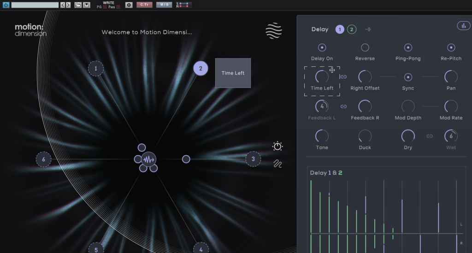Click the Tone knob
The height and width of the screenshot is (253, 472).
click(x=322, y=136)
